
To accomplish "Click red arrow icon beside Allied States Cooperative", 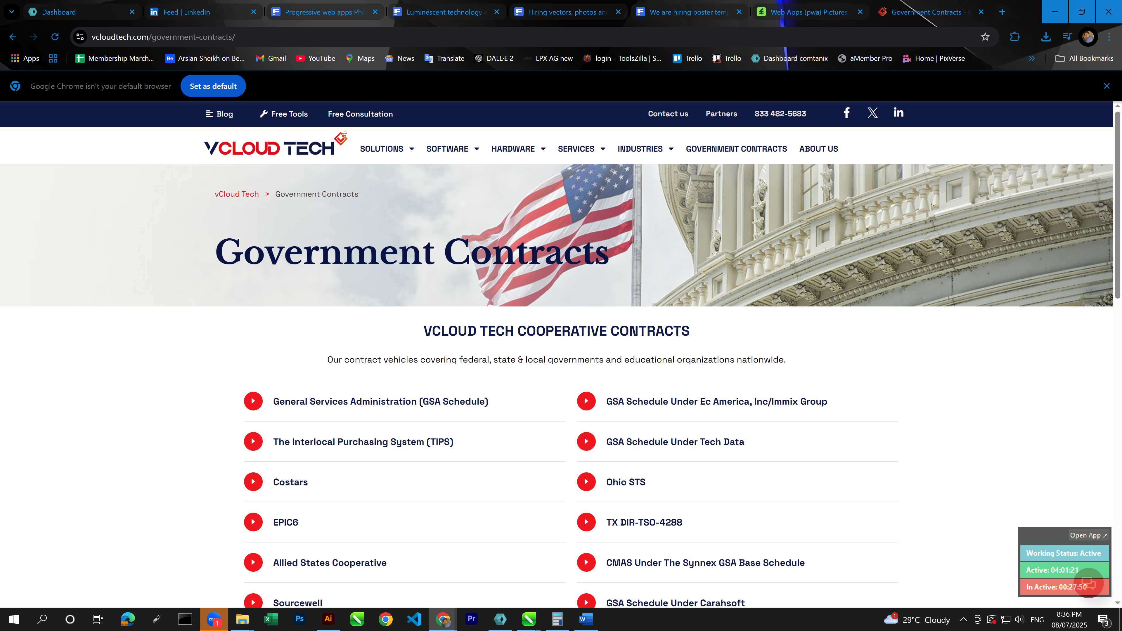I will click(253, 562).
